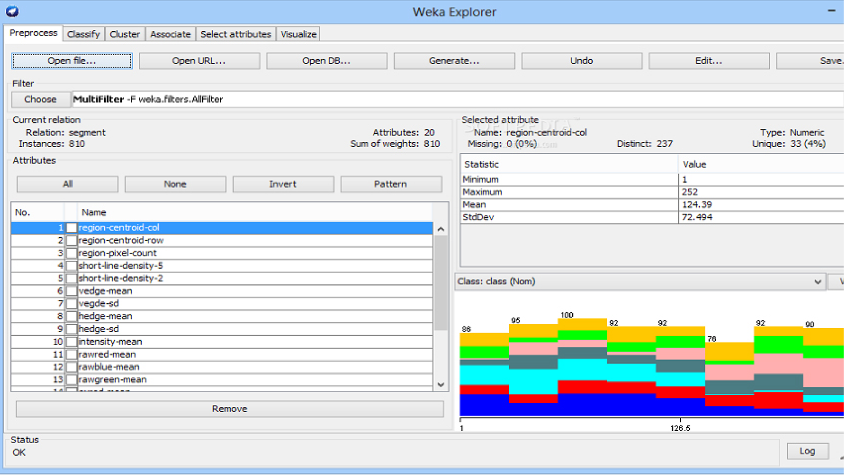
Task: Open the Select attributes tab
Action: [x=235, y=34]
